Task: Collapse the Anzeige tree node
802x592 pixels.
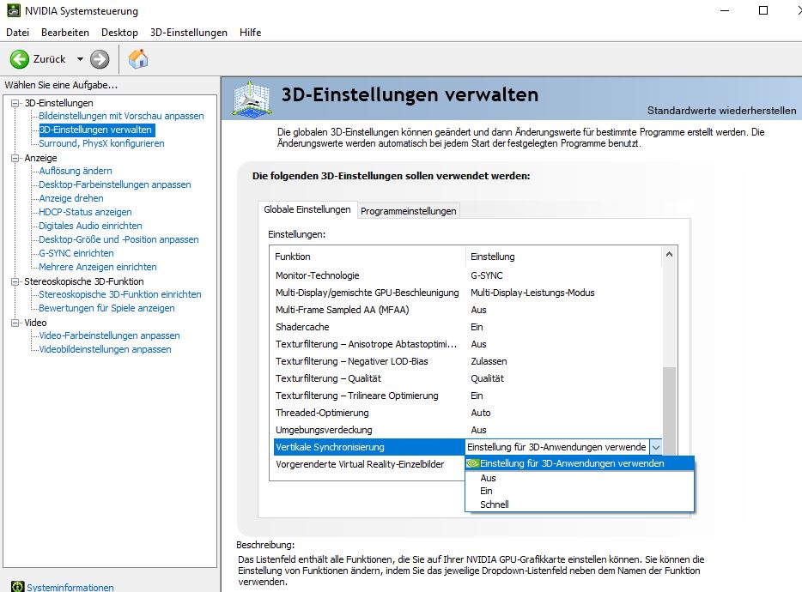Action: tap(15, 158)
